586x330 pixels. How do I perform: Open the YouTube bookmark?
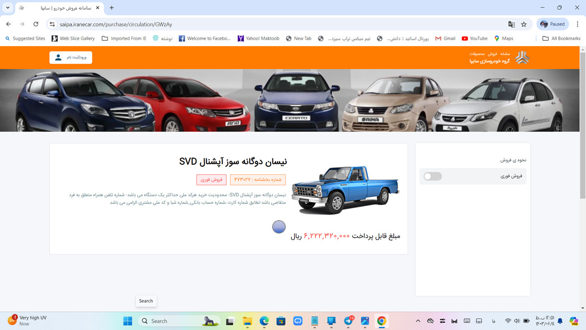(x=475, y=38)
